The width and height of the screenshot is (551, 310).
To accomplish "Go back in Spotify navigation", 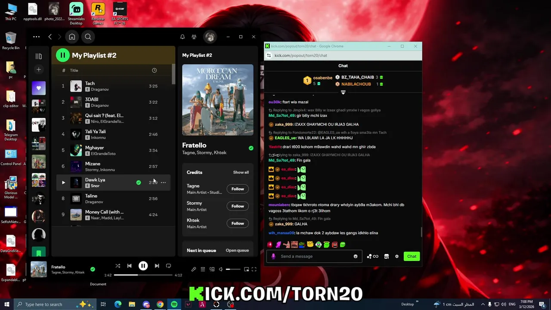I will pyautogui.click(x=50, y=37).
